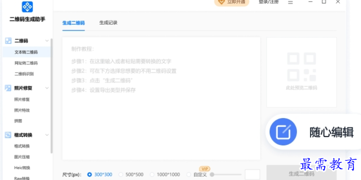Click the custom size value input box
The width and height of the screenshot is (361, 180).
tap(252, 174)
